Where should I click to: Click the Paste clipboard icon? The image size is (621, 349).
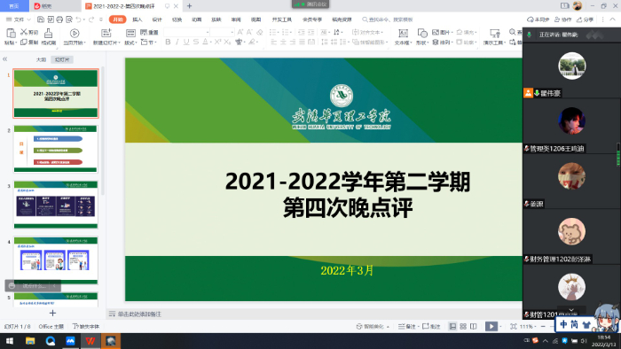point(11,33)
